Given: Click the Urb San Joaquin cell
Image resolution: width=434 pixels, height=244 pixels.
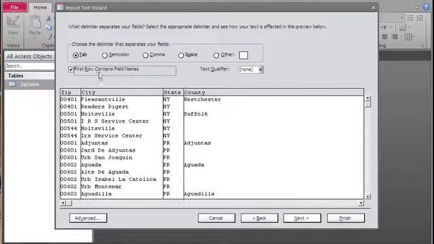Looking at the screenshot, I should pyautogui.click(x=106, y=157).
